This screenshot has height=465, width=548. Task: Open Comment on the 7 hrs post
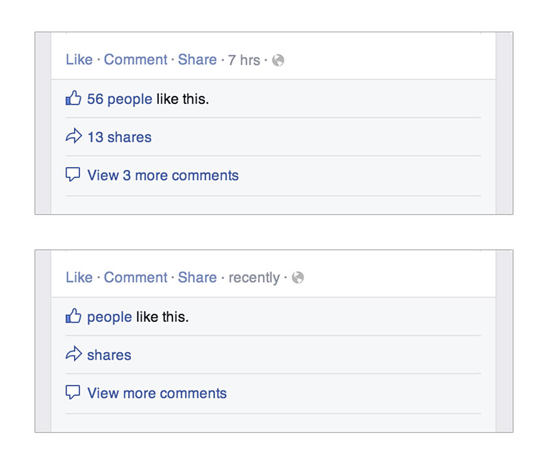click(x=136, y=60)
